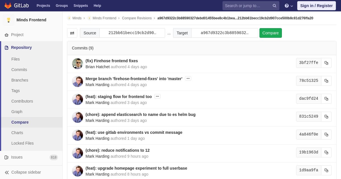This screenshot has height=179, width=341.
Task: Click Minds Frontend project title in sidebar
Action: pyautogui.click(x=31, y=20)
